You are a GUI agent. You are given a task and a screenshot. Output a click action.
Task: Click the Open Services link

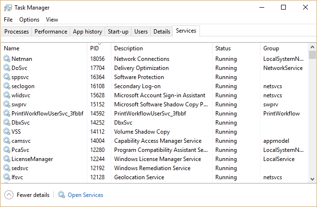click(x=85, y=195)
